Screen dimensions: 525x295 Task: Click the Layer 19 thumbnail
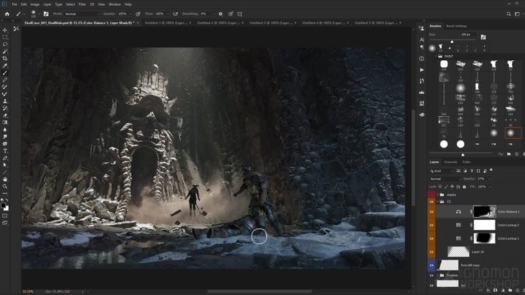(458, 251)
